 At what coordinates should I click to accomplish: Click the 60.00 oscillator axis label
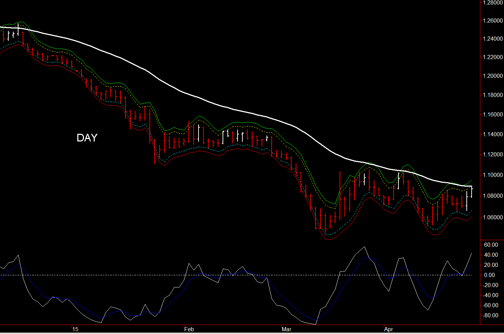[x=491, y=245]
